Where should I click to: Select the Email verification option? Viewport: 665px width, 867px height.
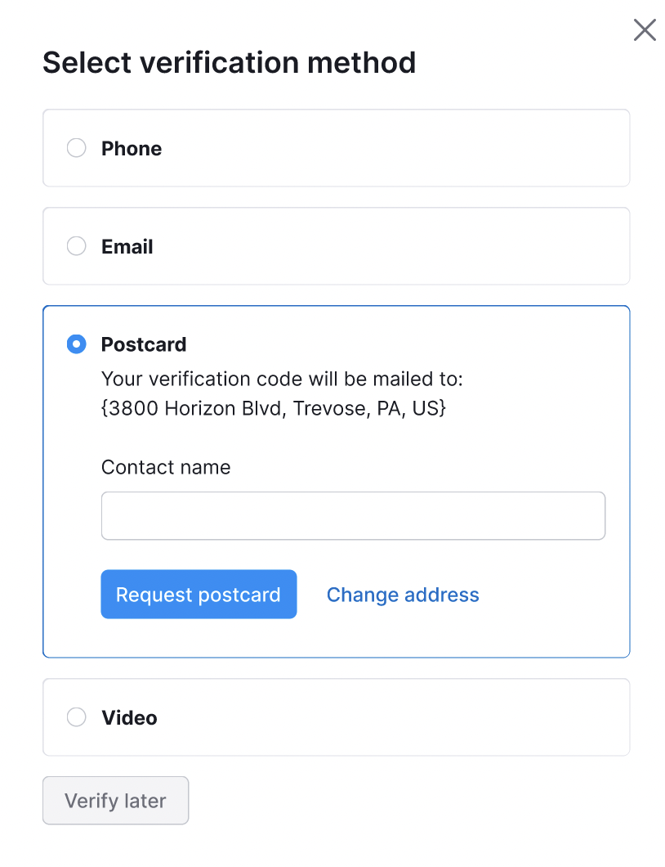click(x=76, y=245)
